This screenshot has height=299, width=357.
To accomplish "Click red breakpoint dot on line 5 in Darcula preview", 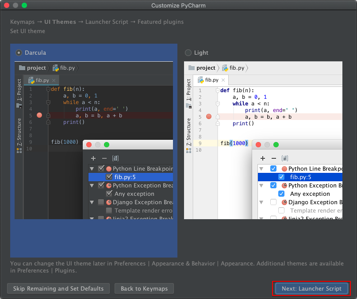I will pyautogui.click(x=39, y=116).
